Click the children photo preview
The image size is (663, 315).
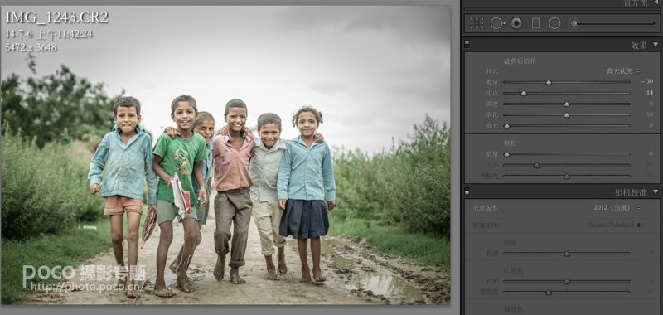pos(225,155)
